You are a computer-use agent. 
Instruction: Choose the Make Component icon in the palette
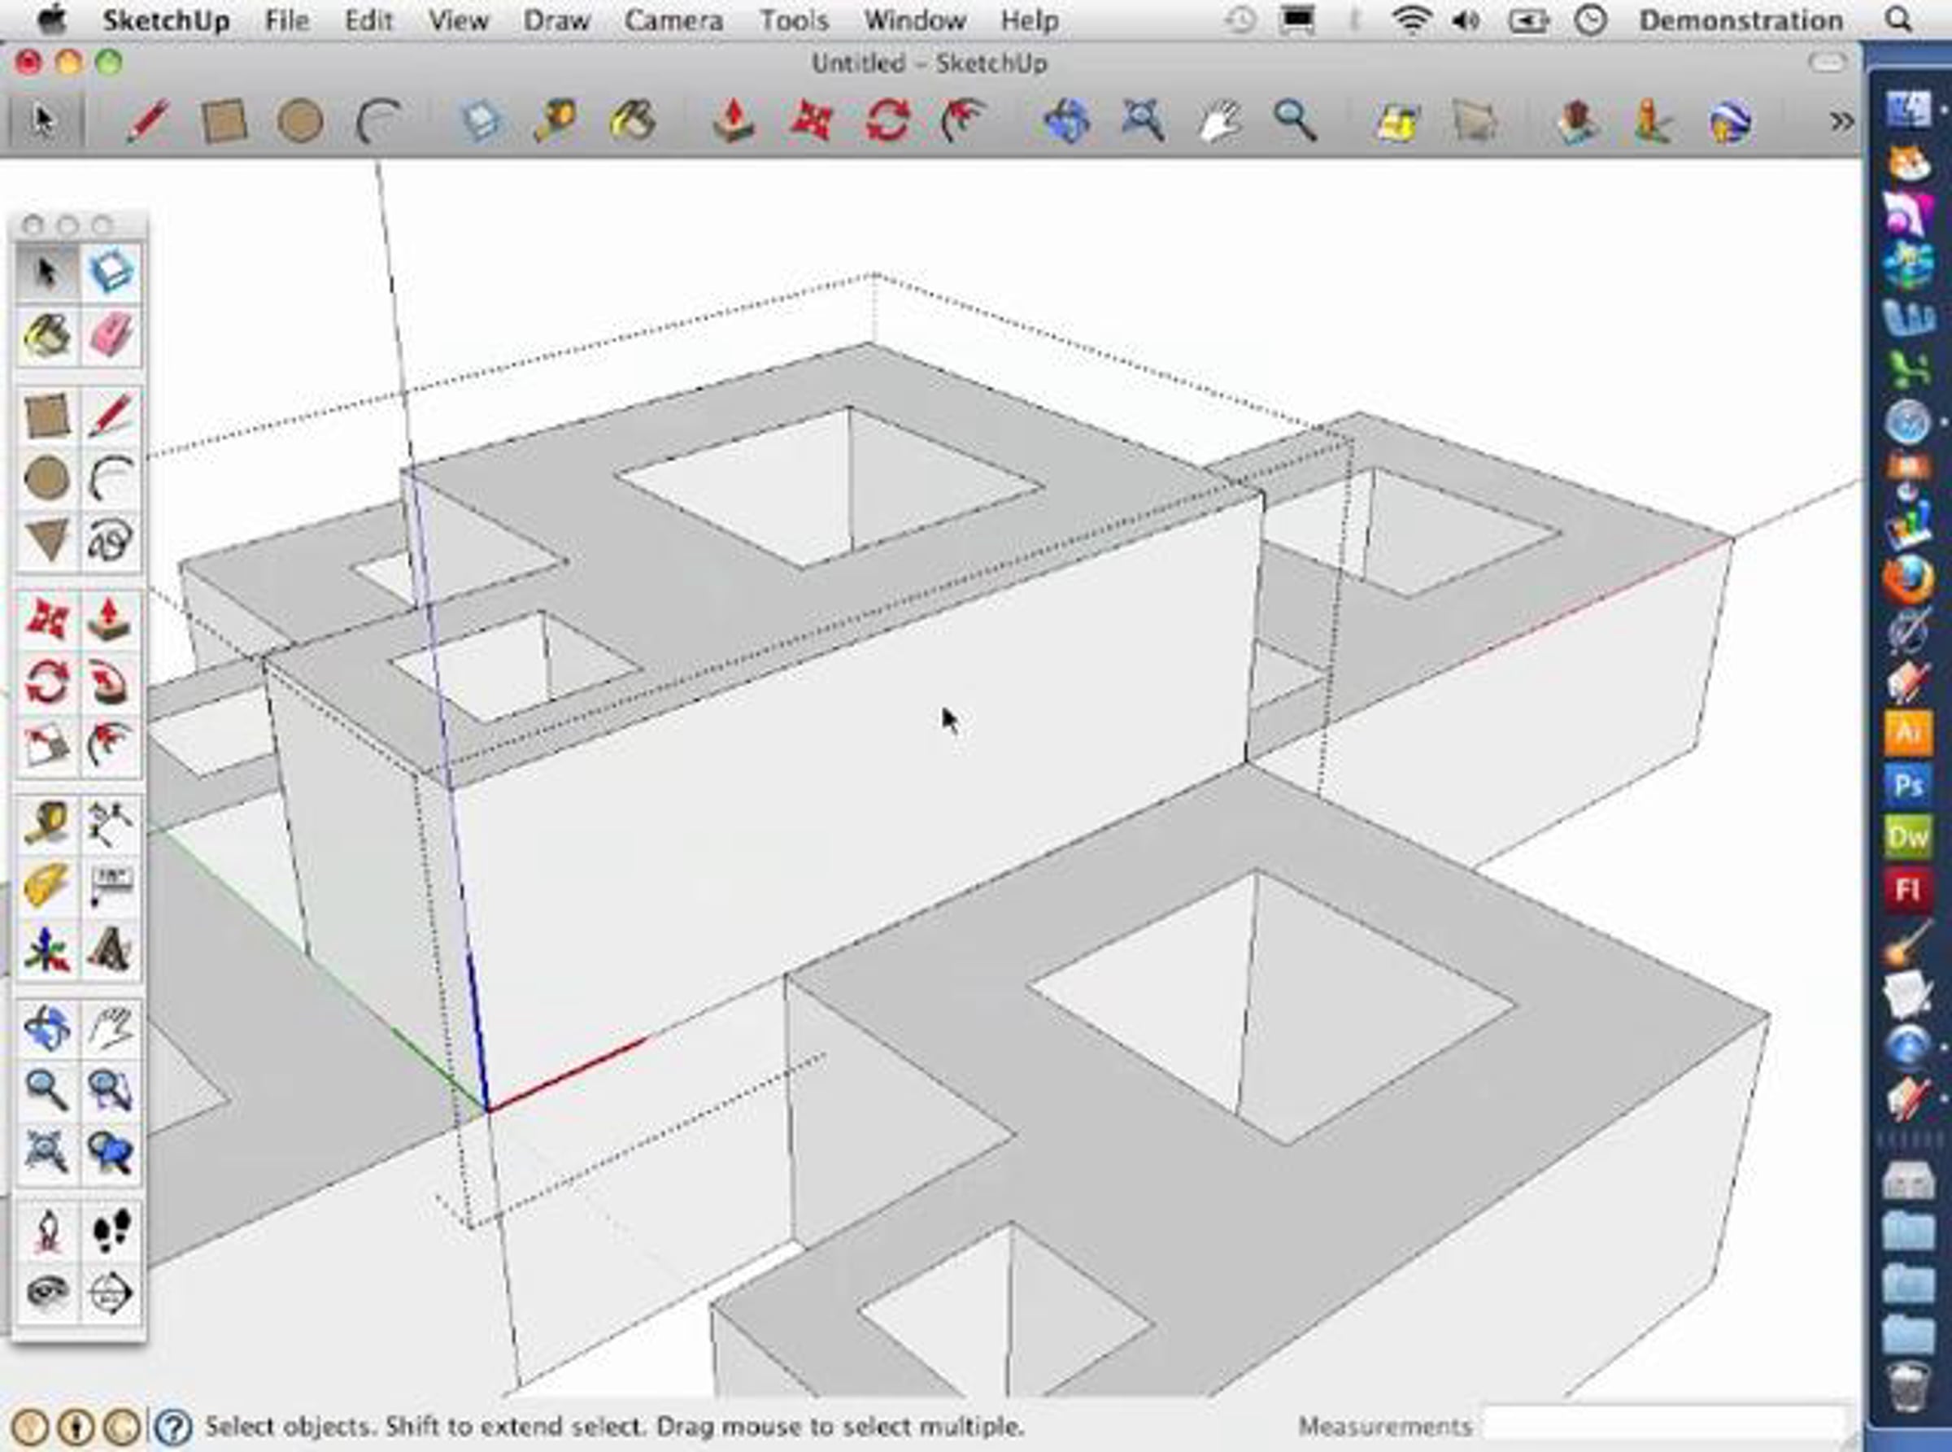(x=111, y=272)
